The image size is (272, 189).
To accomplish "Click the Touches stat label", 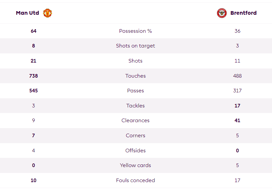I will [135, 76].
